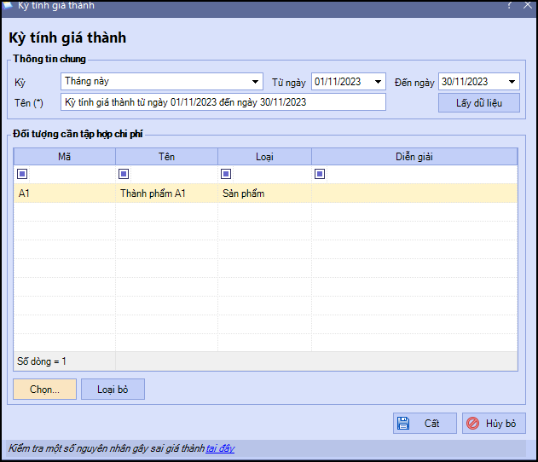Click the Lấy dữ liệu button
Screen dimensions: 538x462
[x=478, y=103]
